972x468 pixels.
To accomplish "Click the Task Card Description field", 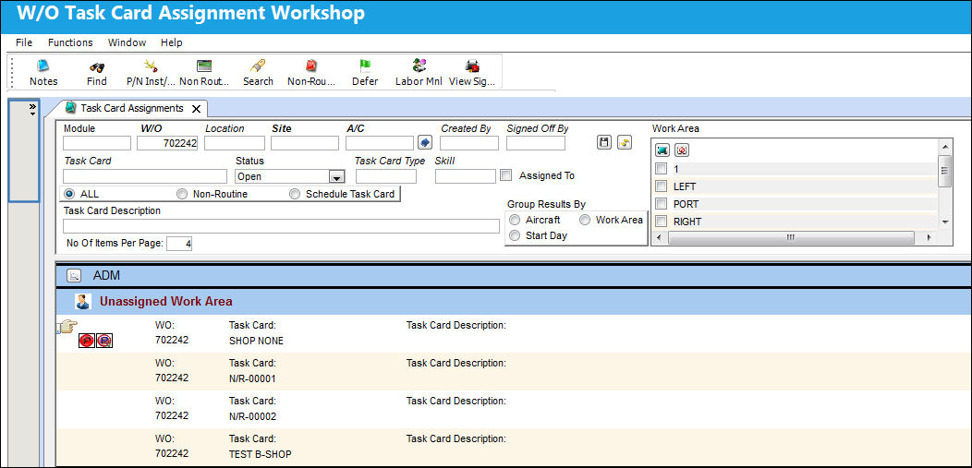I will click(282, 226).
